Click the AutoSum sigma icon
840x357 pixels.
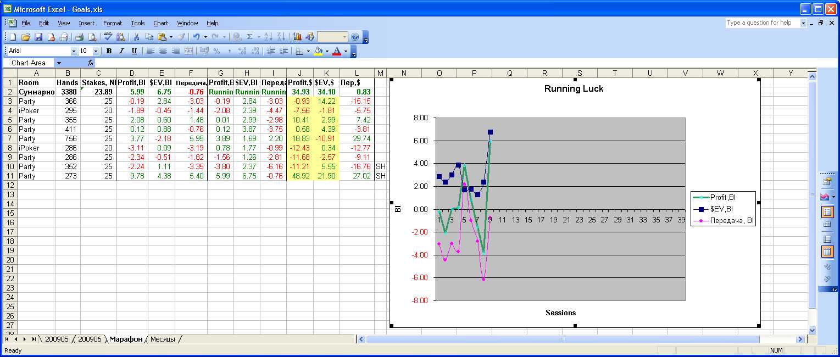250,37
